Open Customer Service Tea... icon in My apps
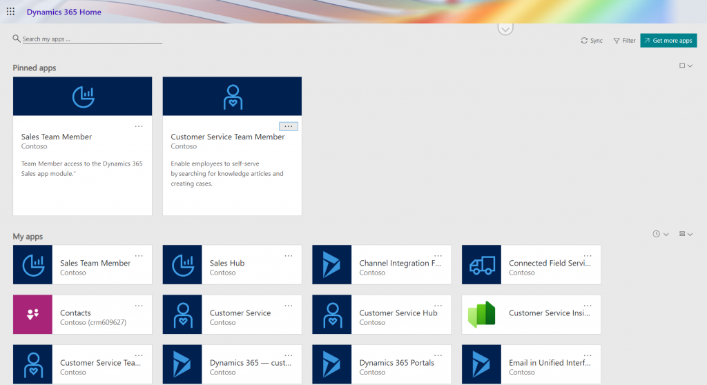707x385 pixels. click(x=33, y=364)
